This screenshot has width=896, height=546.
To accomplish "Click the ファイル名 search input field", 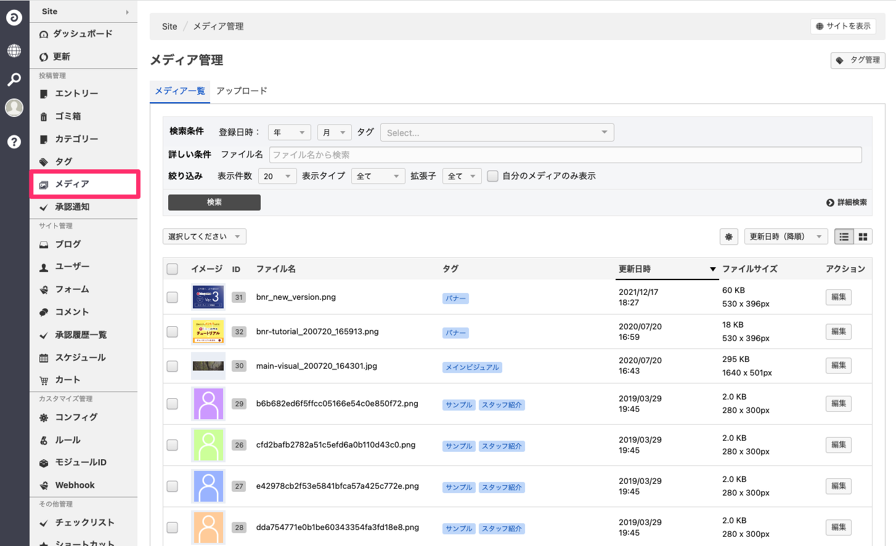I will pos(565,155).
